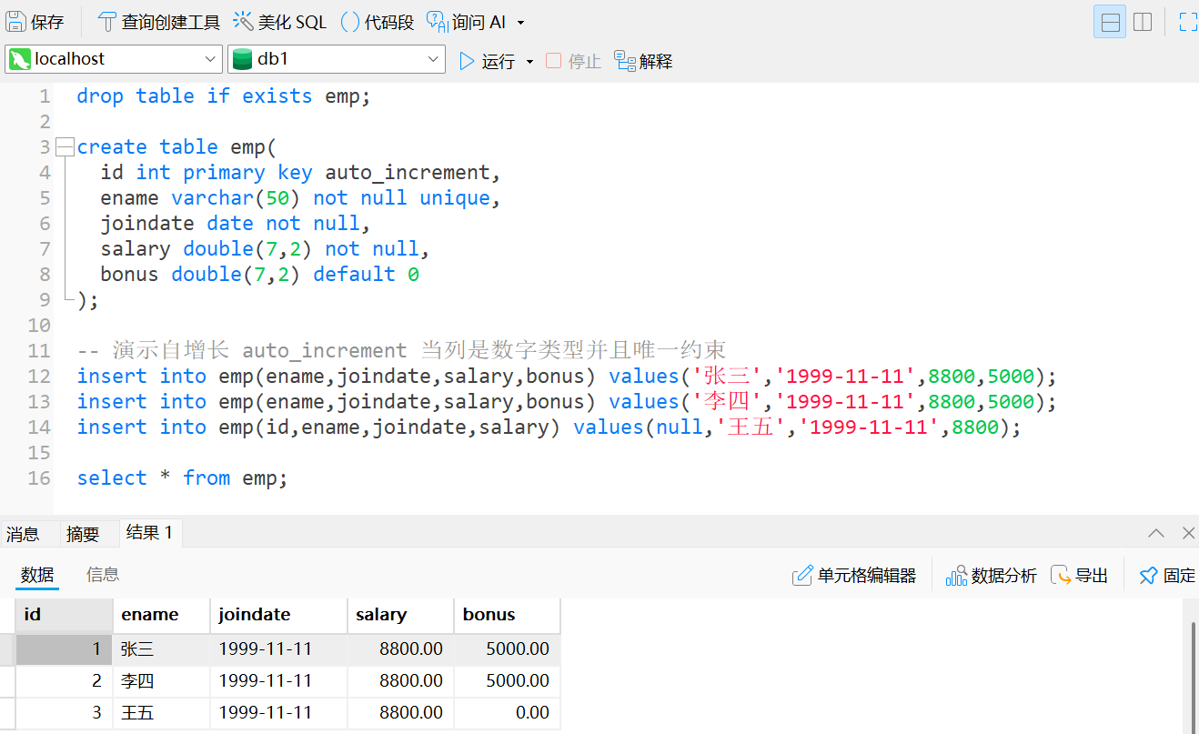Open Data Analysis (数据分析)
The height and width of the screenshot is (734, 1199).
pyautogui.click(x=992, y=576)
